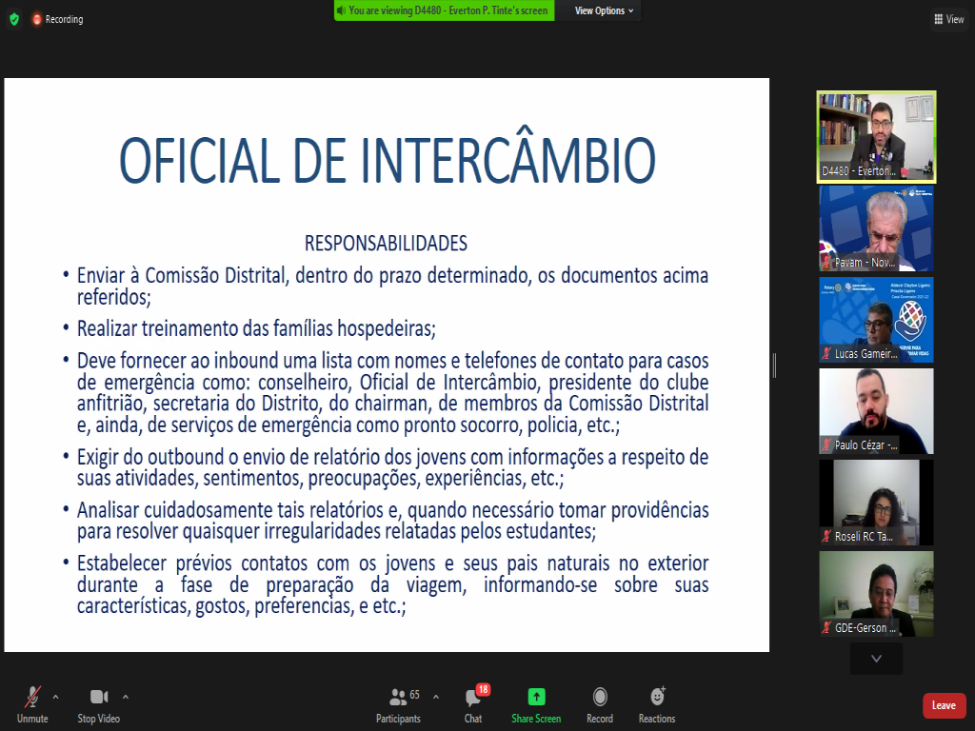Stop Video camera toggle

(x=99, y=702)
